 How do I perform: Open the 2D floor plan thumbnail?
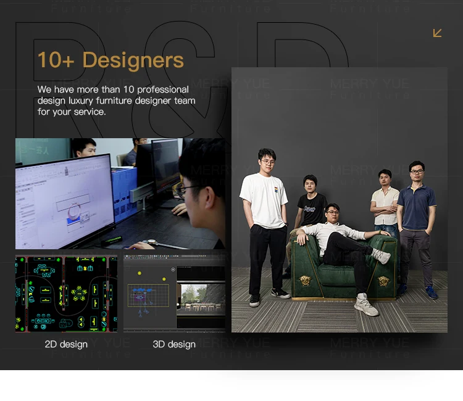tap(66, 294)
